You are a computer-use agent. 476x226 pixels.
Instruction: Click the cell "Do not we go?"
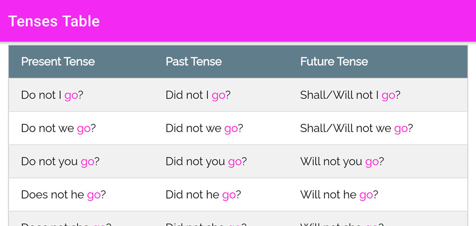pyautogui.click(x=58, y=128)
